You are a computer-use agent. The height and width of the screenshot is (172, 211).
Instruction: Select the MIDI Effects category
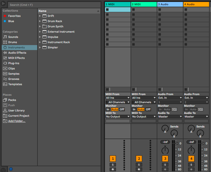[x=16, y=58]
